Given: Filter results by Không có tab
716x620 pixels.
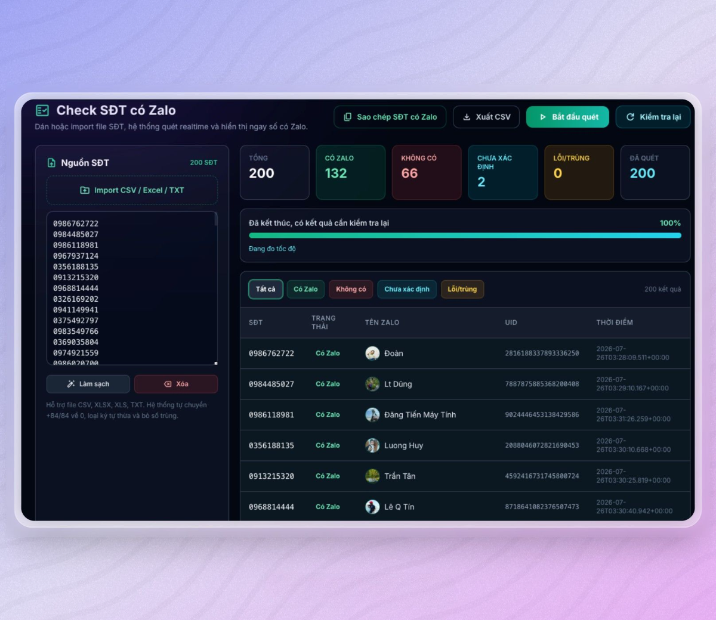Looking at the screenshot, I should click(351, 289).
